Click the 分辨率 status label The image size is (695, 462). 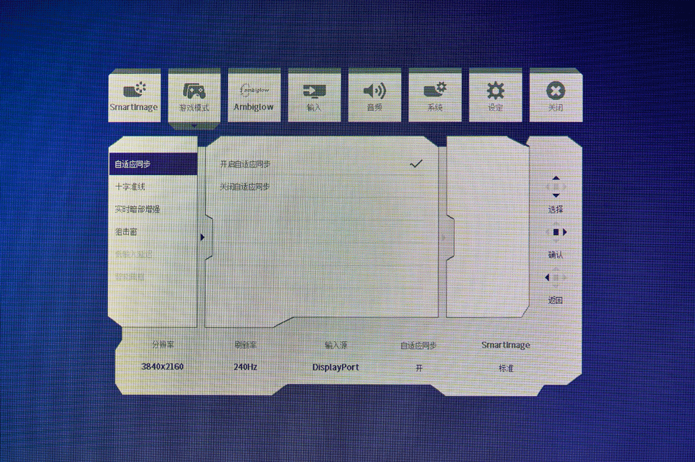point(163,345)
